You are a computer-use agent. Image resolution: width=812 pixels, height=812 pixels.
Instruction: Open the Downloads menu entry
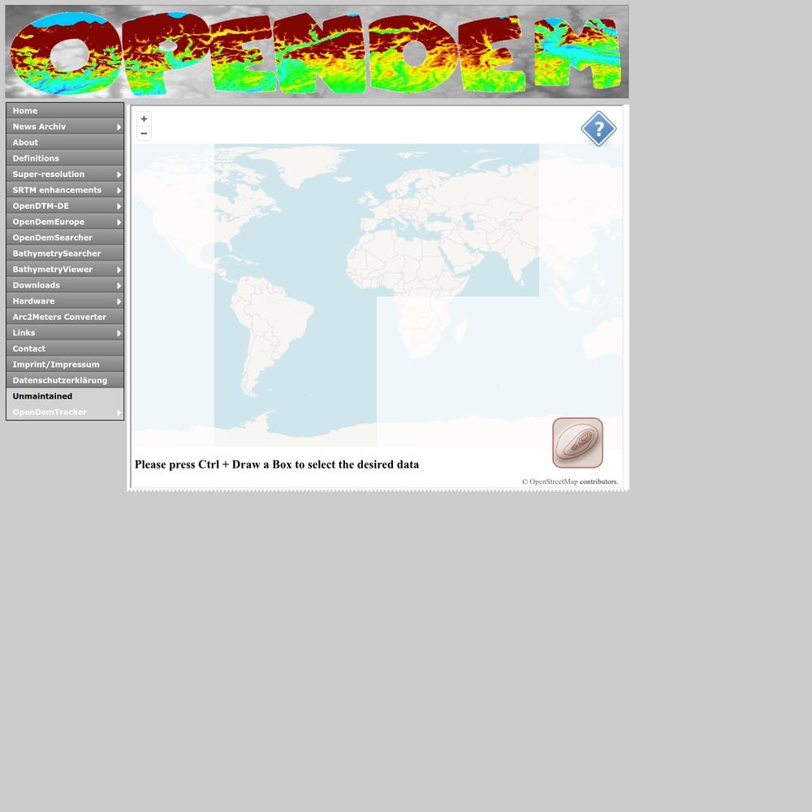click(x=65, y=285)
